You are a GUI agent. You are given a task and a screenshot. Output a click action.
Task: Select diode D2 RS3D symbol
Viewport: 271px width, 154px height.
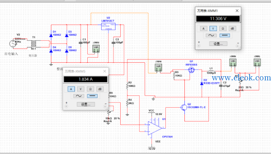click(202, 84)
